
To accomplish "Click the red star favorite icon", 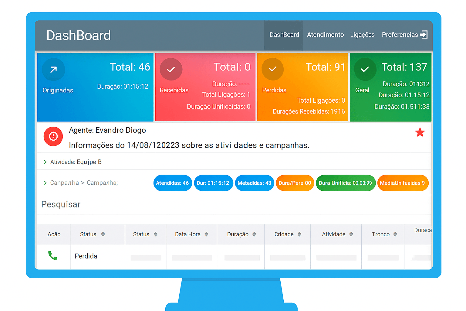I will point(420,132).
